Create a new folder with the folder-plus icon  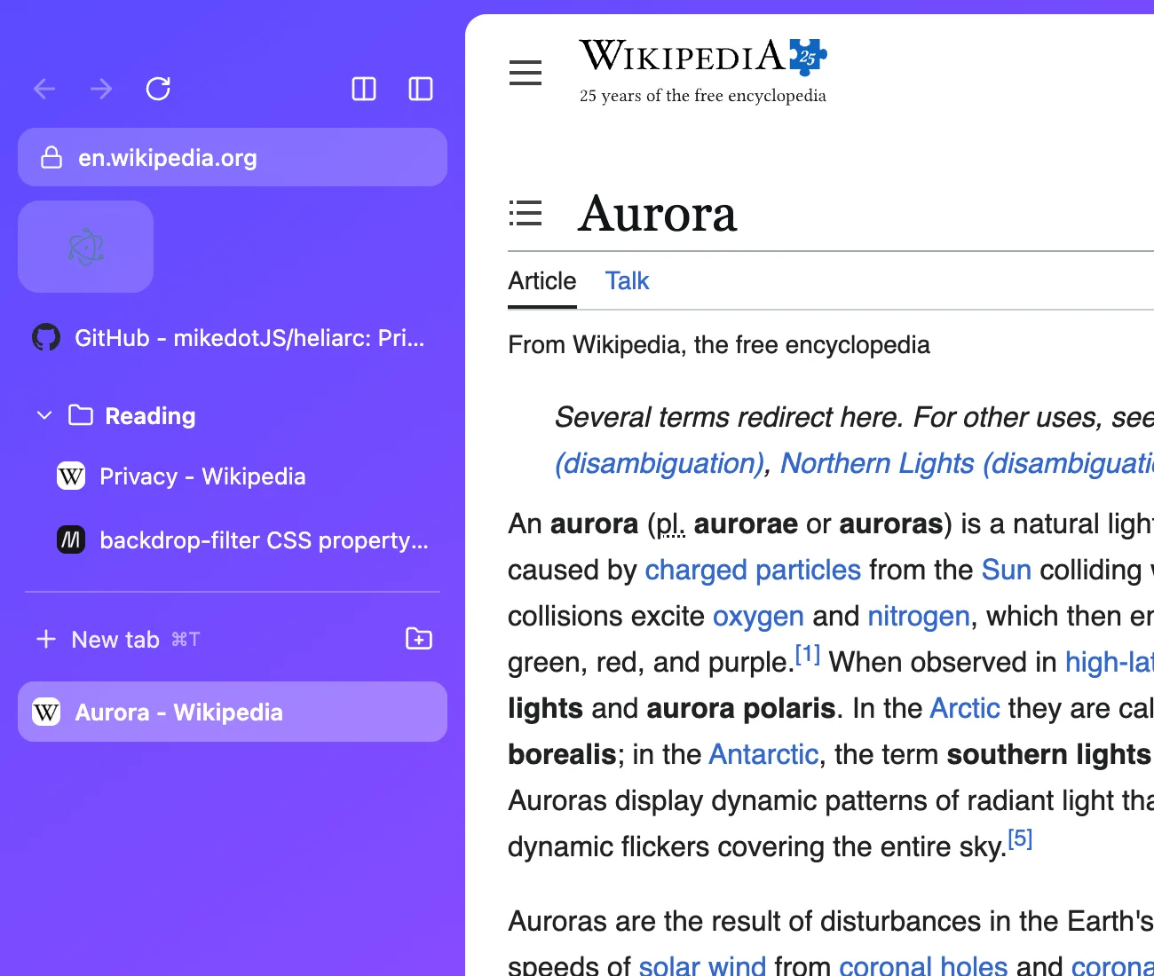(419, 639)
